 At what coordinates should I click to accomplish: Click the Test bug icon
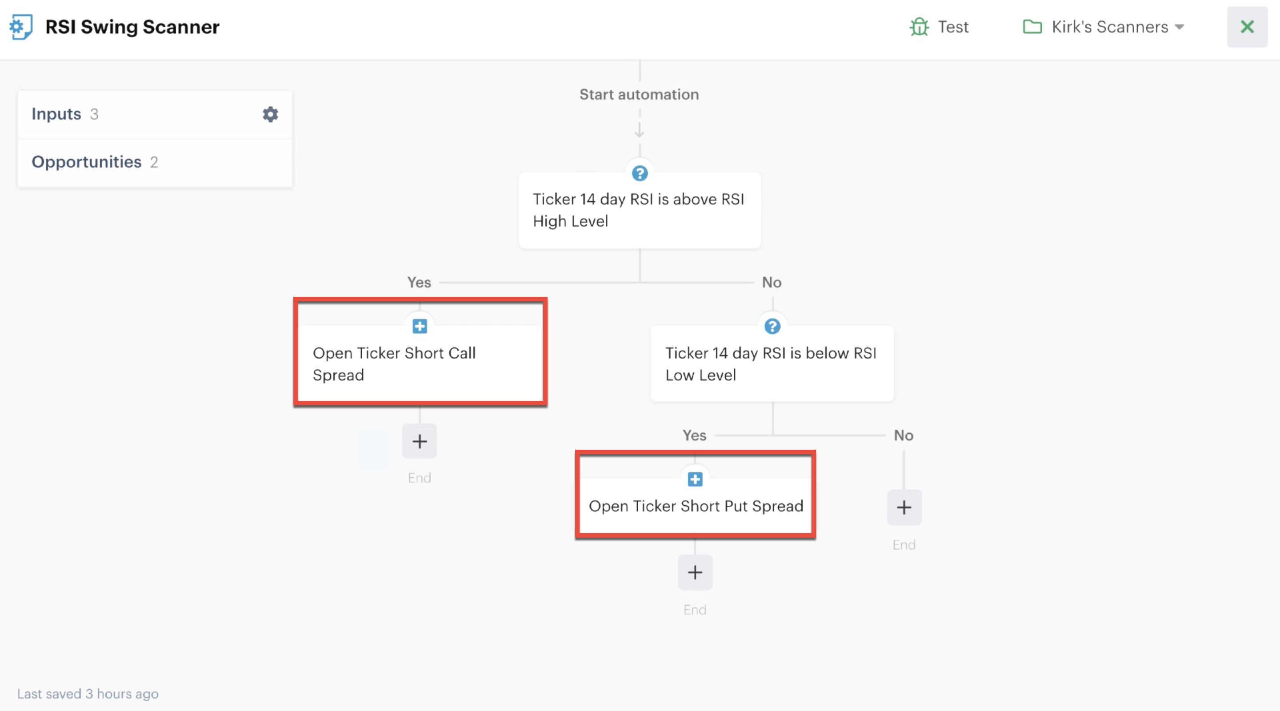pos(919,27)
